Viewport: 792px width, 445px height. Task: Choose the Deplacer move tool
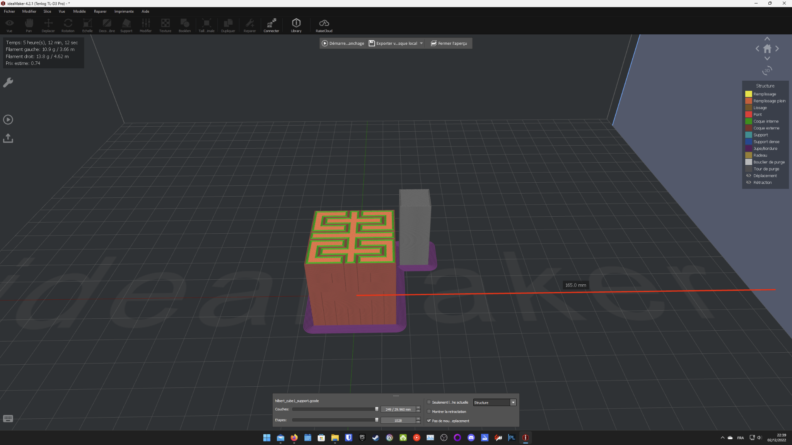tap(48, 25)
